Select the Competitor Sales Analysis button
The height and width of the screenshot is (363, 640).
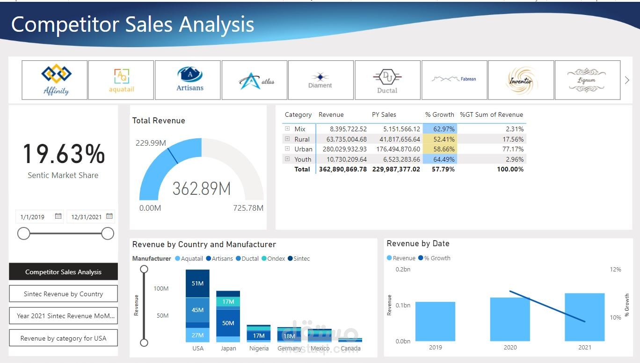pyautogui.click(x=63, y=271)
